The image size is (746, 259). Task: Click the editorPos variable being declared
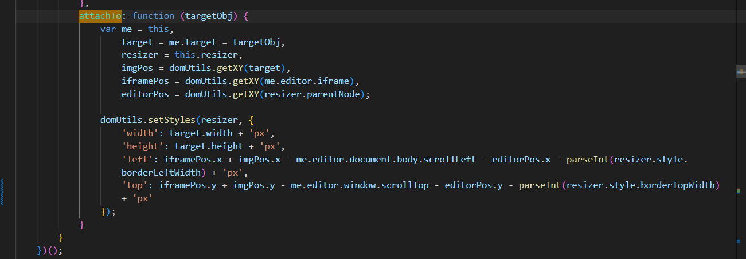(x=146, y=95)
